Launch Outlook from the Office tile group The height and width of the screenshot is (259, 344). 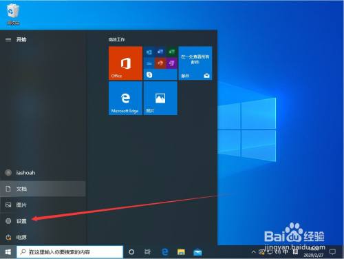point(149,52)
